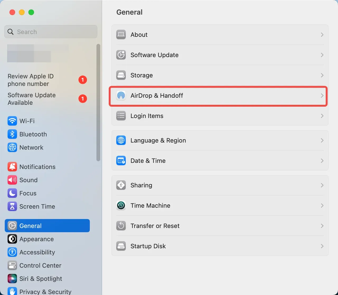Click the Network globe icon
The height and width of the screenshot is (295, 338).
tap(12, 147)
